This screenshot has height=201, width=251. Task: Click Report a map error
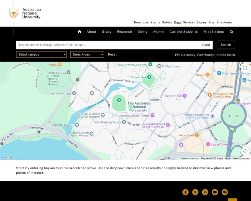[241, 158]
